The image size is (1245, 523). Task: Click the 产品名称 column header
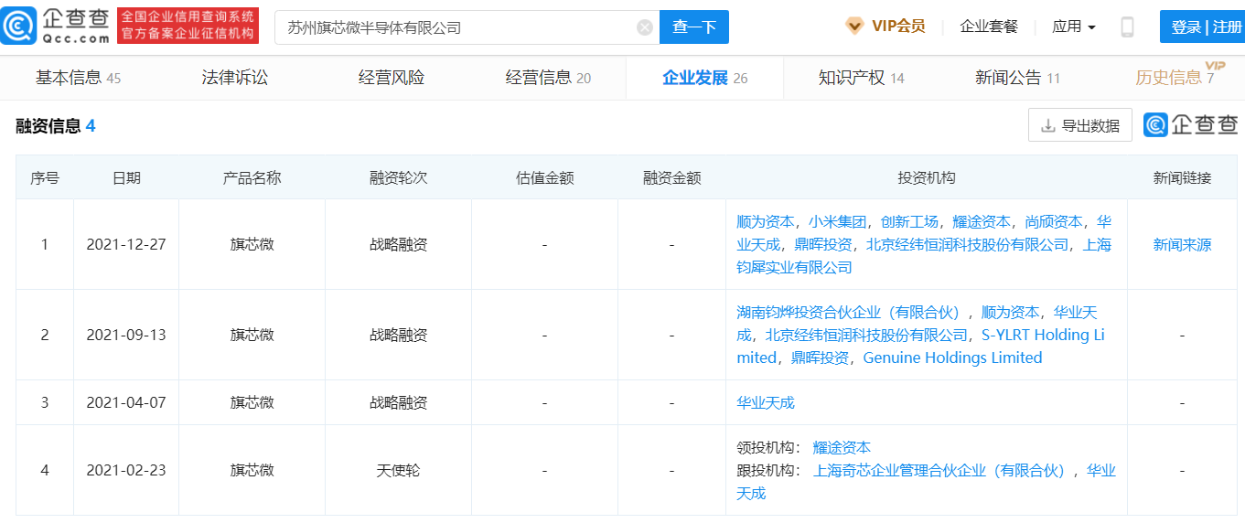(252, 178)
